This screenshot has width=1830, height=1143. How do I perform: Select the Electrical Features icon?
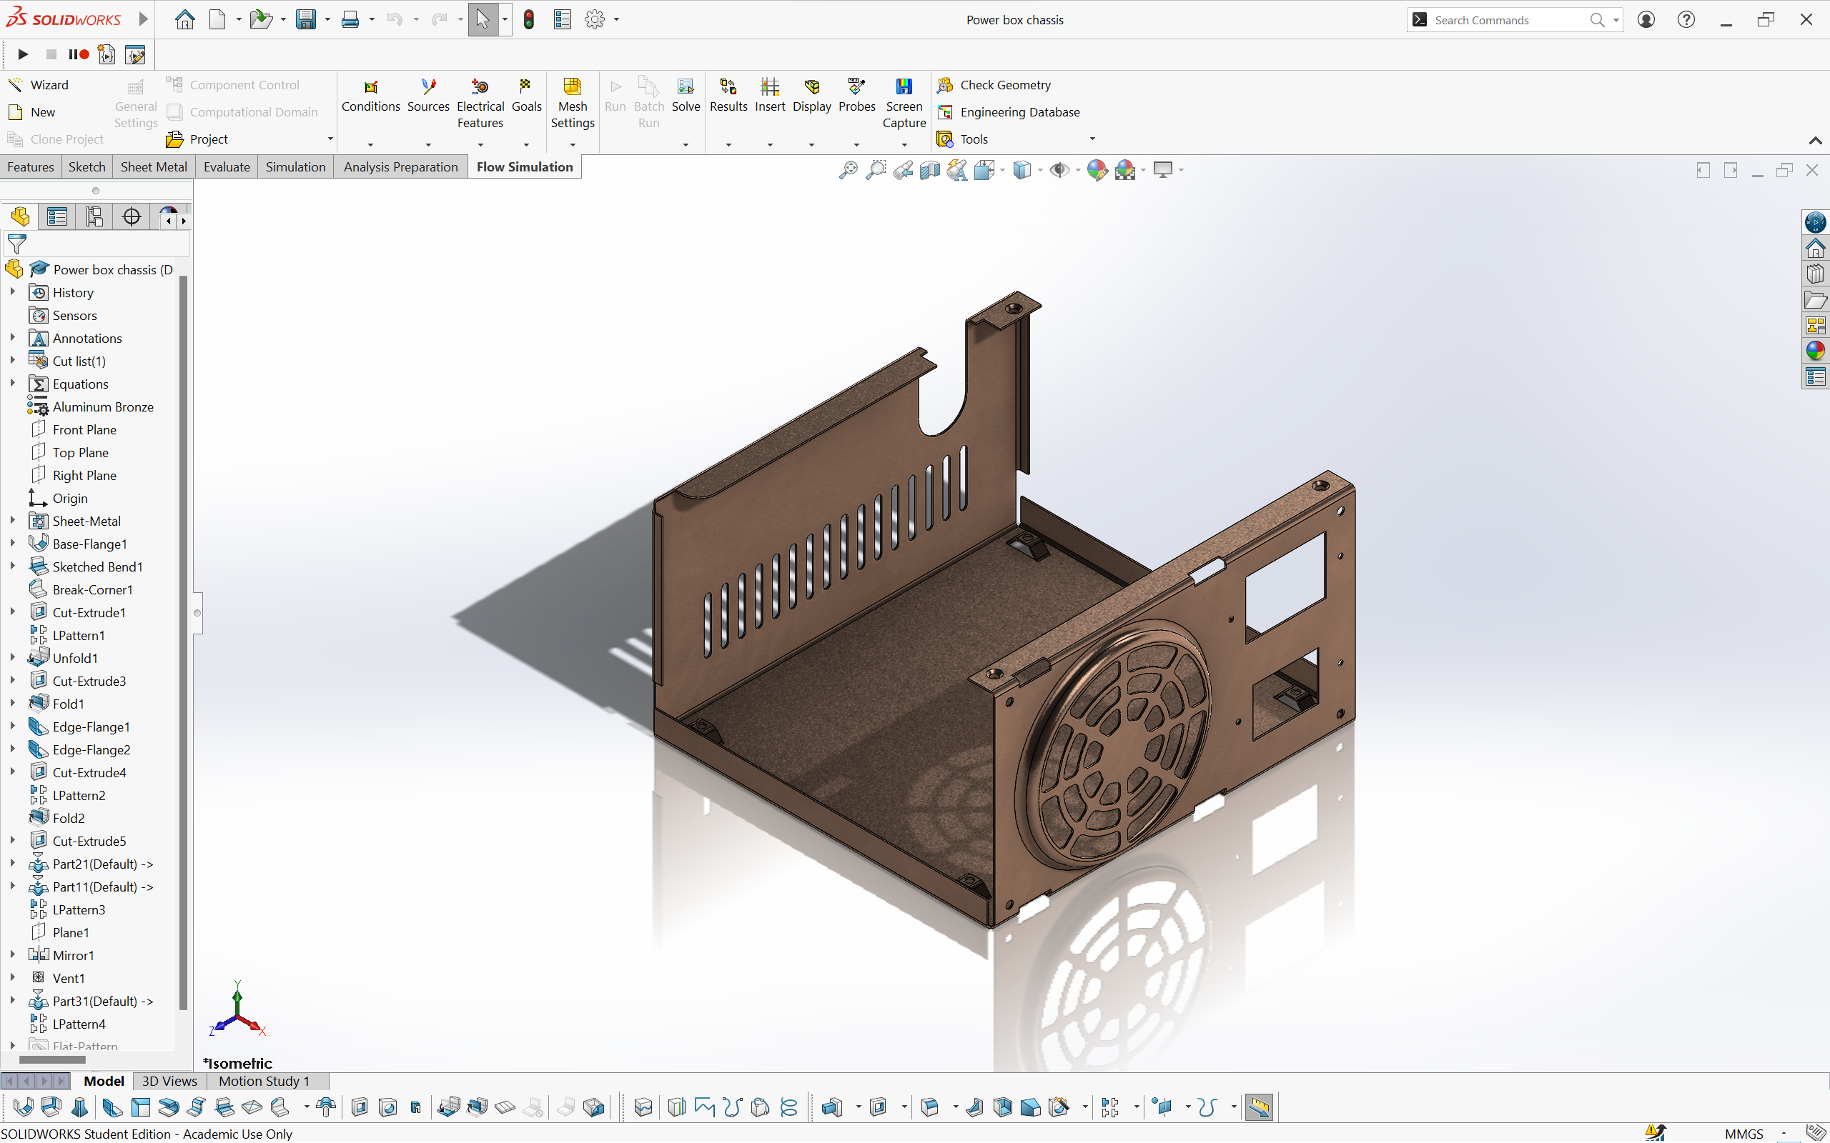tap(480, 86)
